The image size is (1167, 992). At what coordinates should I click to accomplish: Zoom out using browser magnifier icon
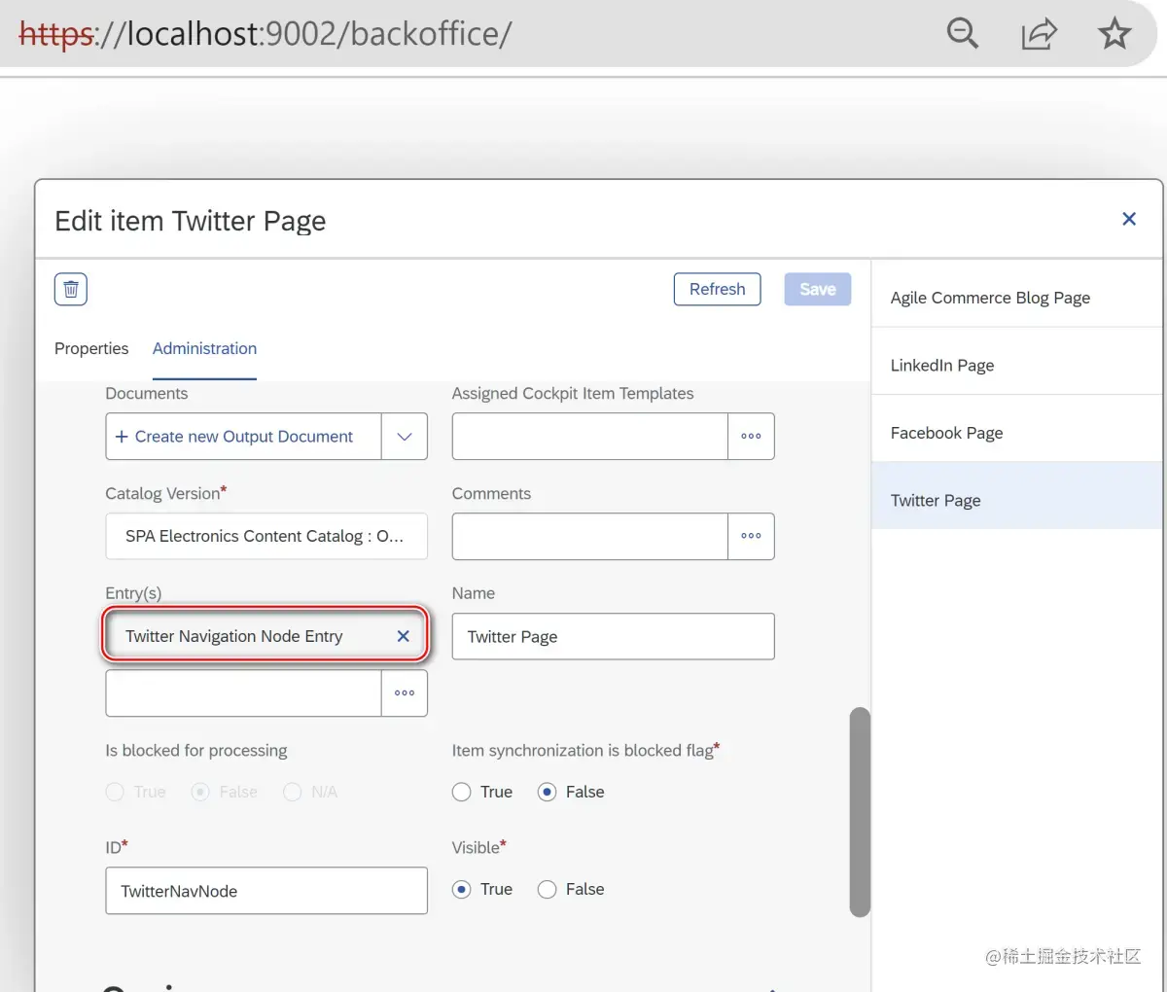962,33
